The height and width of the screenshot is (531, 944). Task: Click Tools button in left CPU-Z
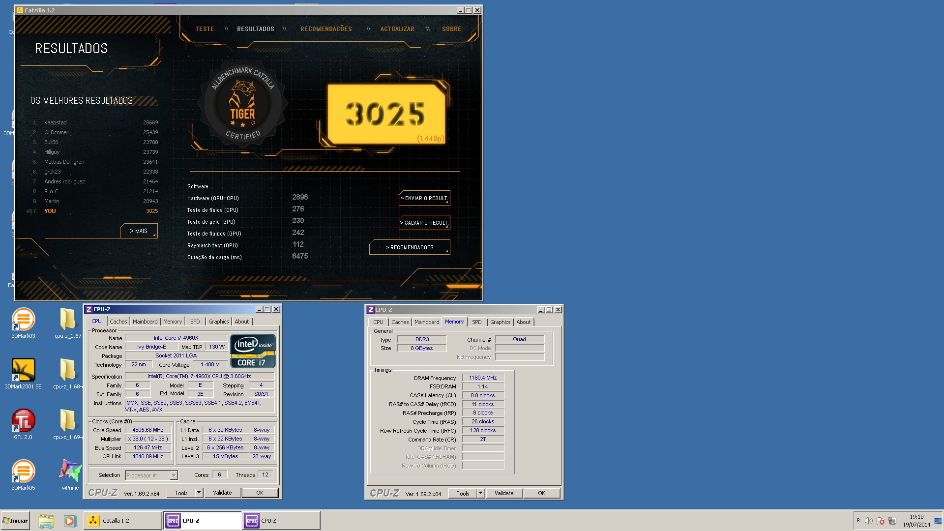(181, 493)
